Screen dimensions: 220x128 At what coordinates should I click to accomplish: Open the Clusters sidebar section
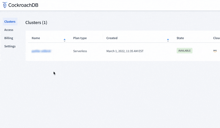(10, 22)
